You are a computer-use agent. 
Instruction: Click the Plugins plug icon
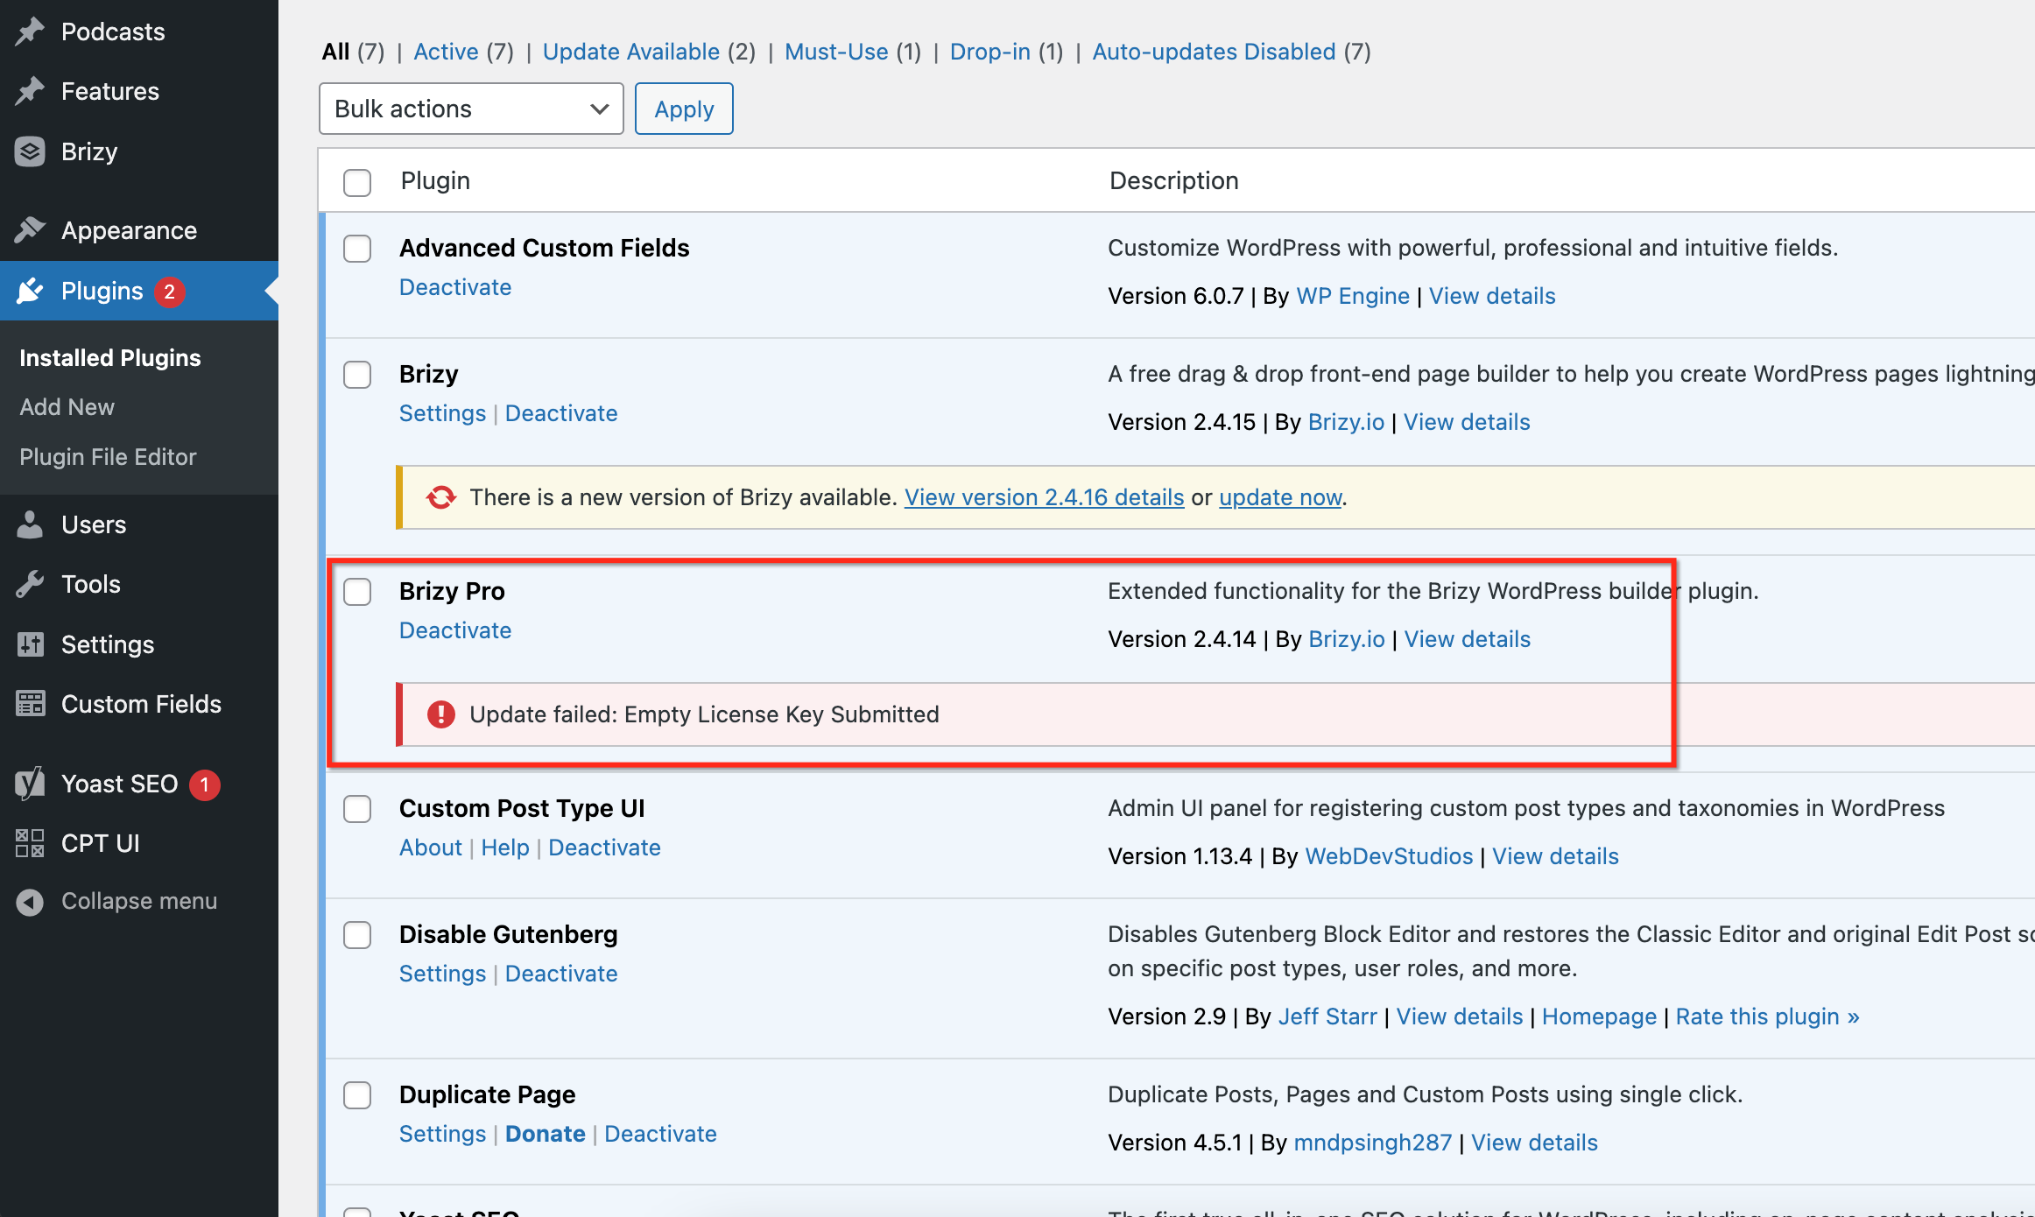[x=30, y=291]
